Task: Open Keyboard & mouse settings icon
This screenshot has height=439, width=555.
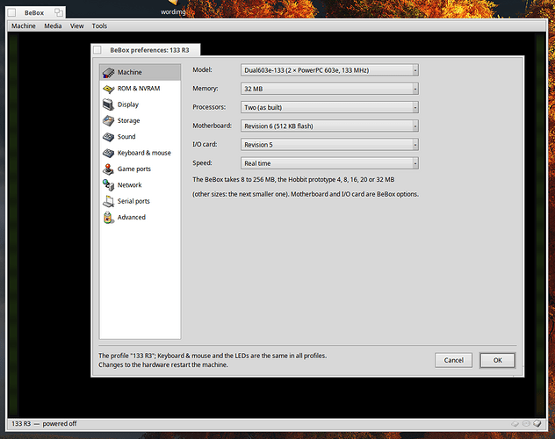Action: click(108, 153)
